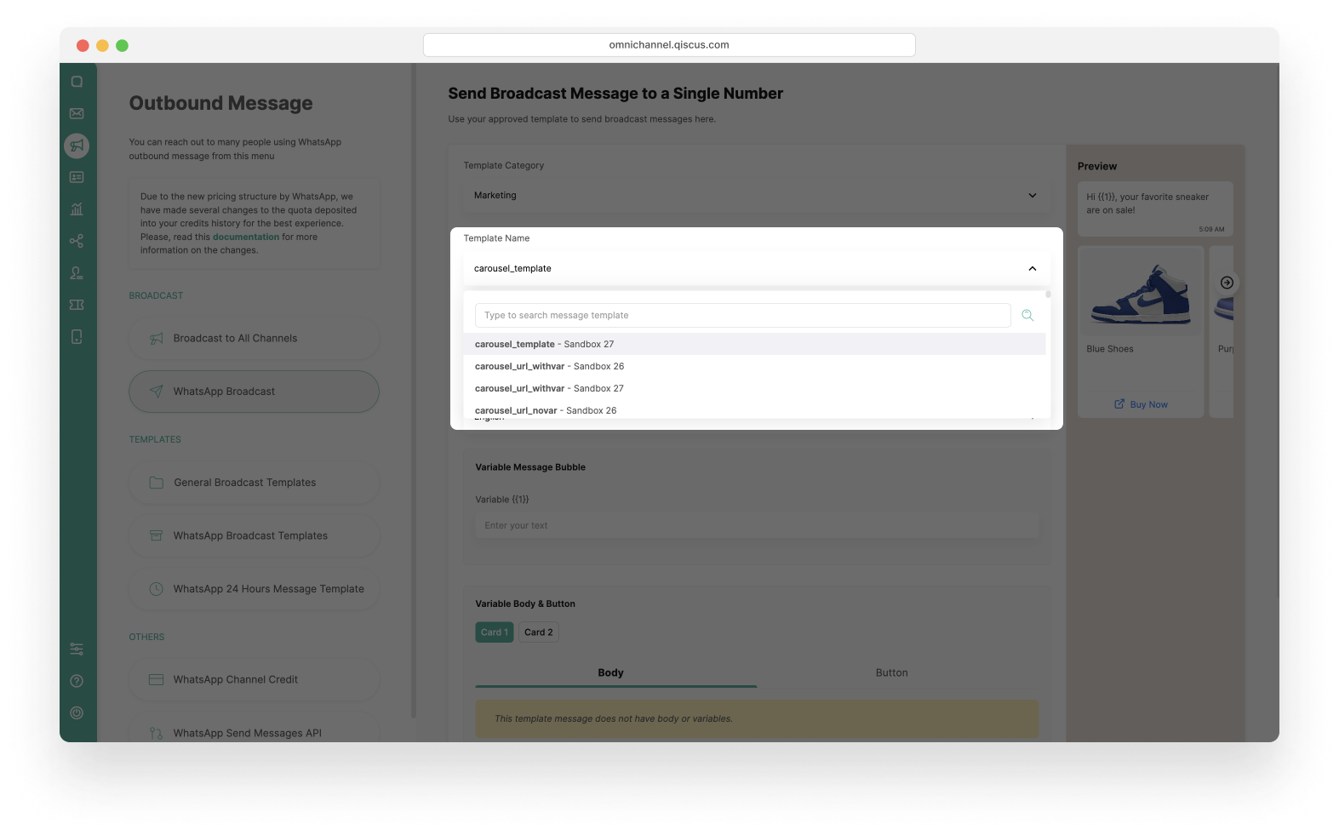Select the megaphone outbound message icon in the sidebar
This screenshot has width=1339, height=835.
pos(77,146)
